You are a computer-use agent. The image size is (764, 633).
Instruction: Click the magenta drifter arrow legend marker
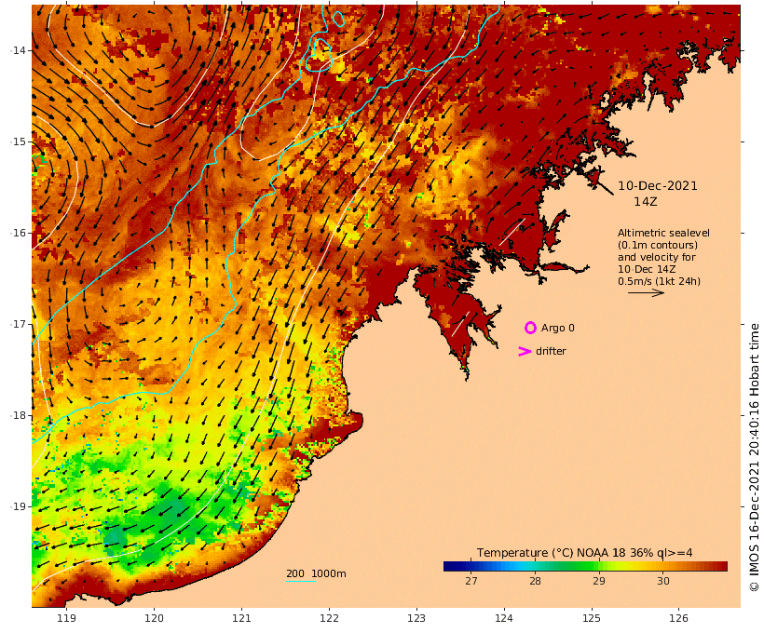point(525,351)
